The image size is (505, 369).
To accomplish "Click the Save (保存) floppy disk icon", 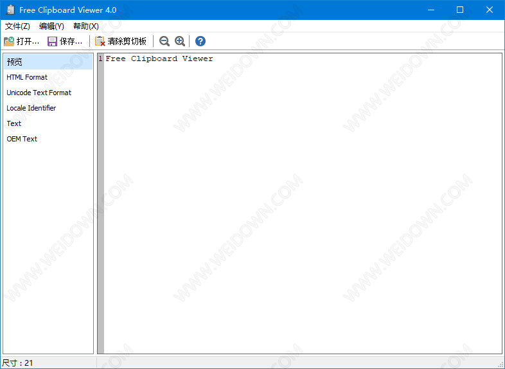I will tap(52, 41).
